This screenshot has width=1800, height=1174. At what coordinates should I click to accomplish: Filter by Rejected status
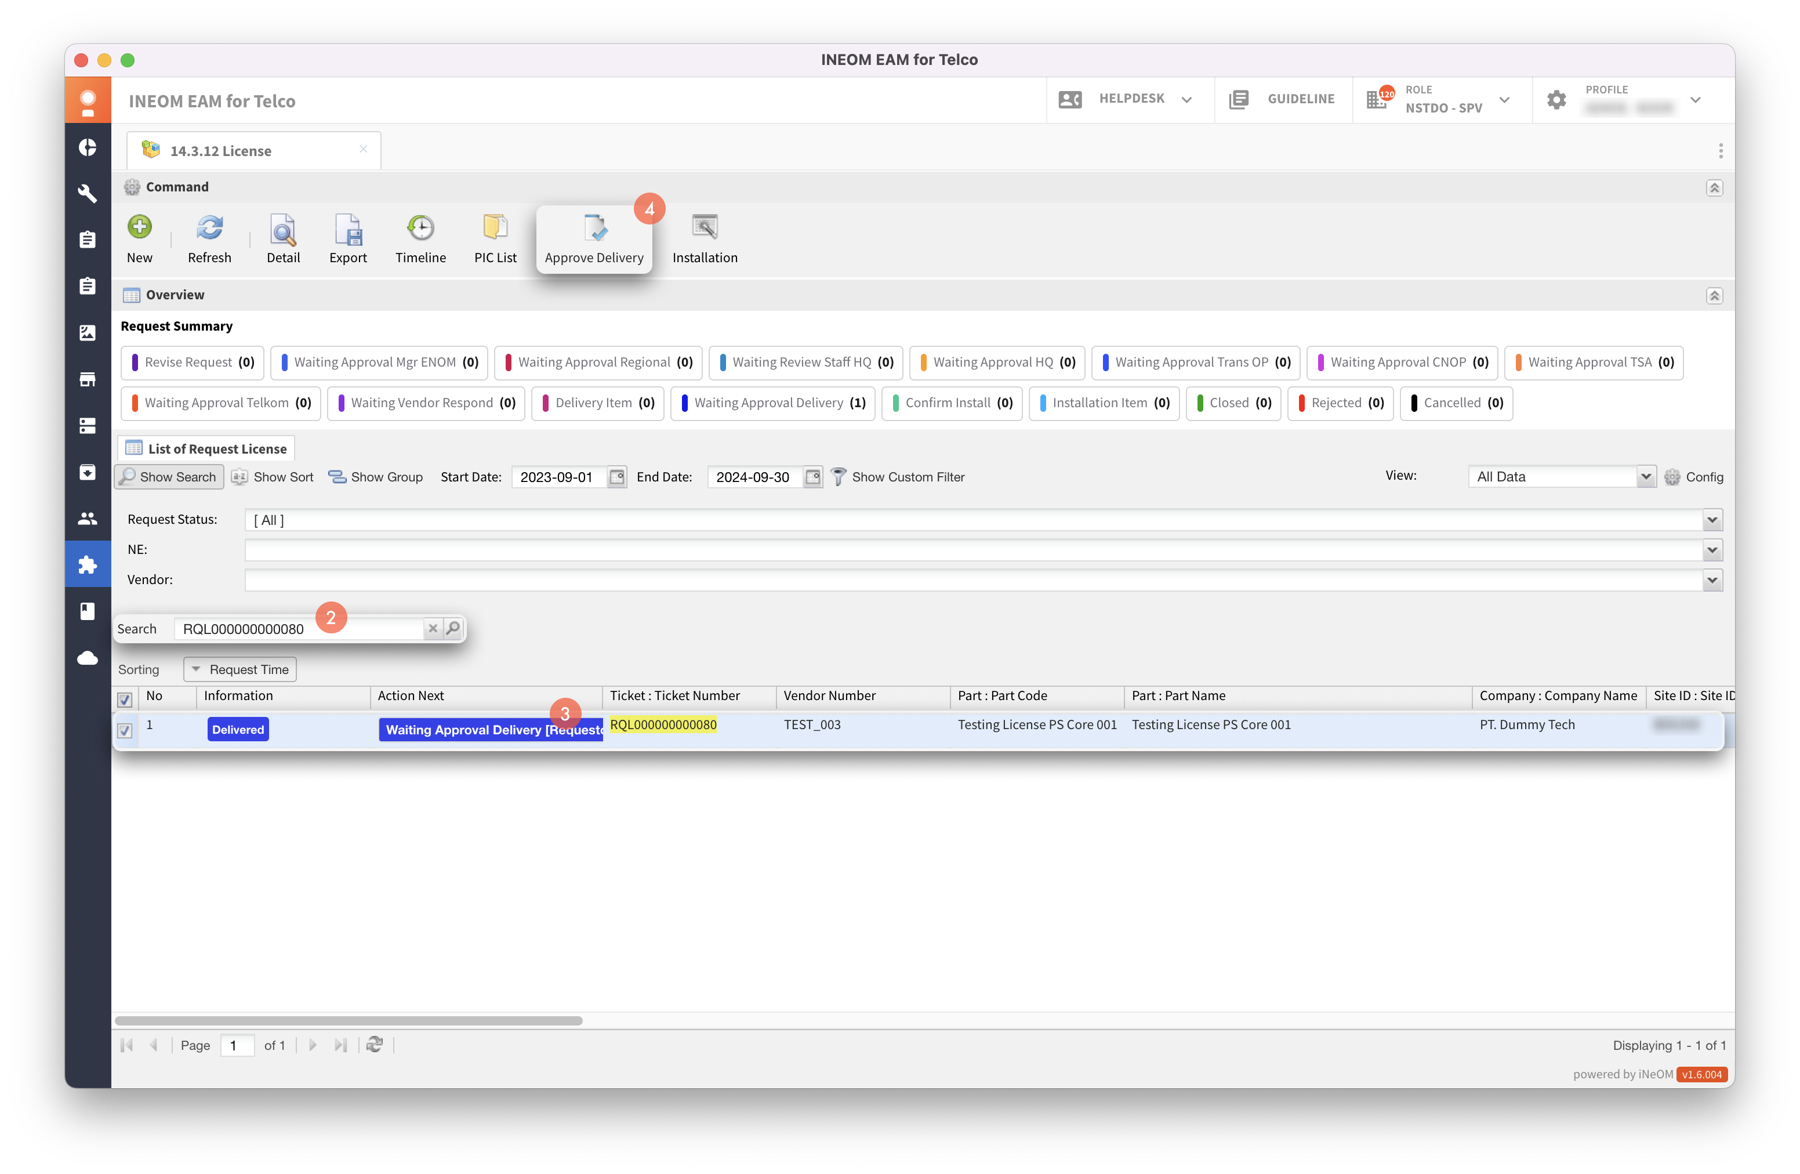tap(1340, 403)
